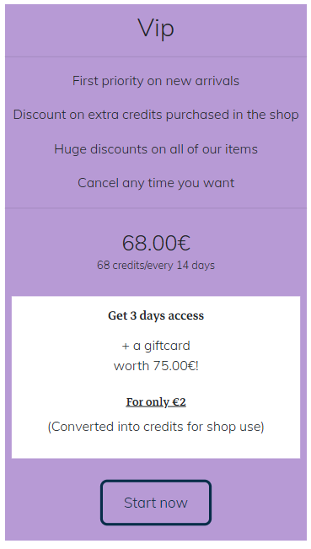
Task: Click divider line above the price
Action: (x=156, y=208)
